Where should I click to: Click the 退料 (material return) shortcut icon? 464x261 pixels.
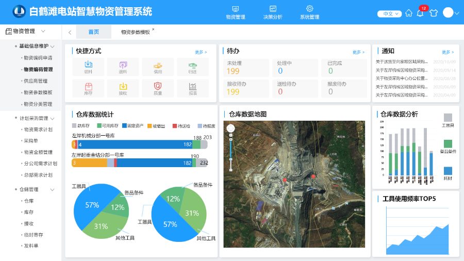(123, 67)
